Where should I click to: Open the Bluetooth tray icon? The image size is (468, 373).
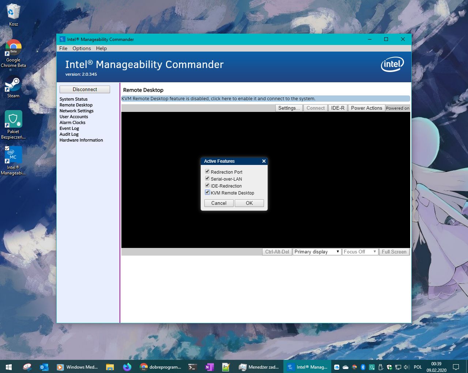pyautogui.click(x=363, y=367)
